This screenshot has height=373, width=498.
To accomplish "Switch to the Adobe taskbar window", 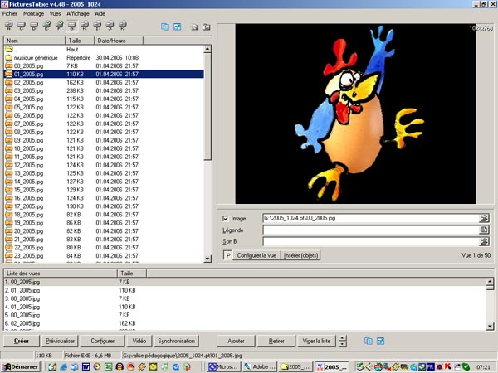I will pos(260,367).
